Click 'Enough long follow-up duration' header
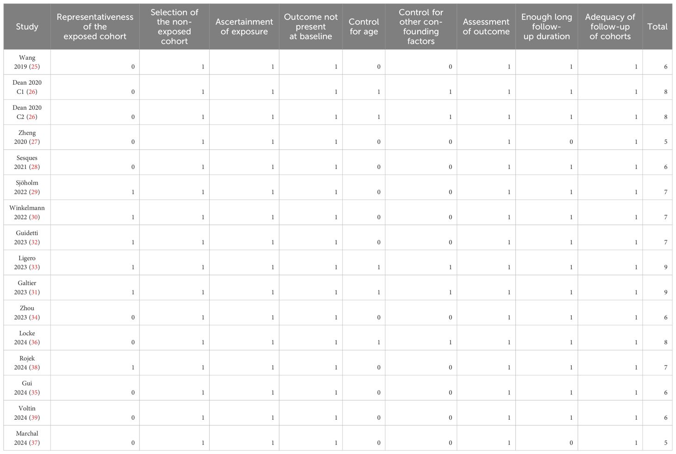 [546, 26]
